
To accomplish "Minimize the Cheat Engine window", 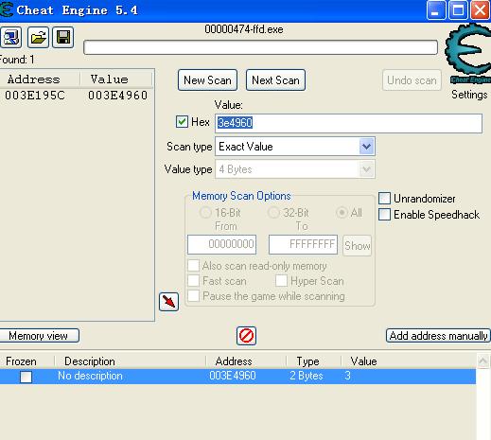I will pos(436,10).
